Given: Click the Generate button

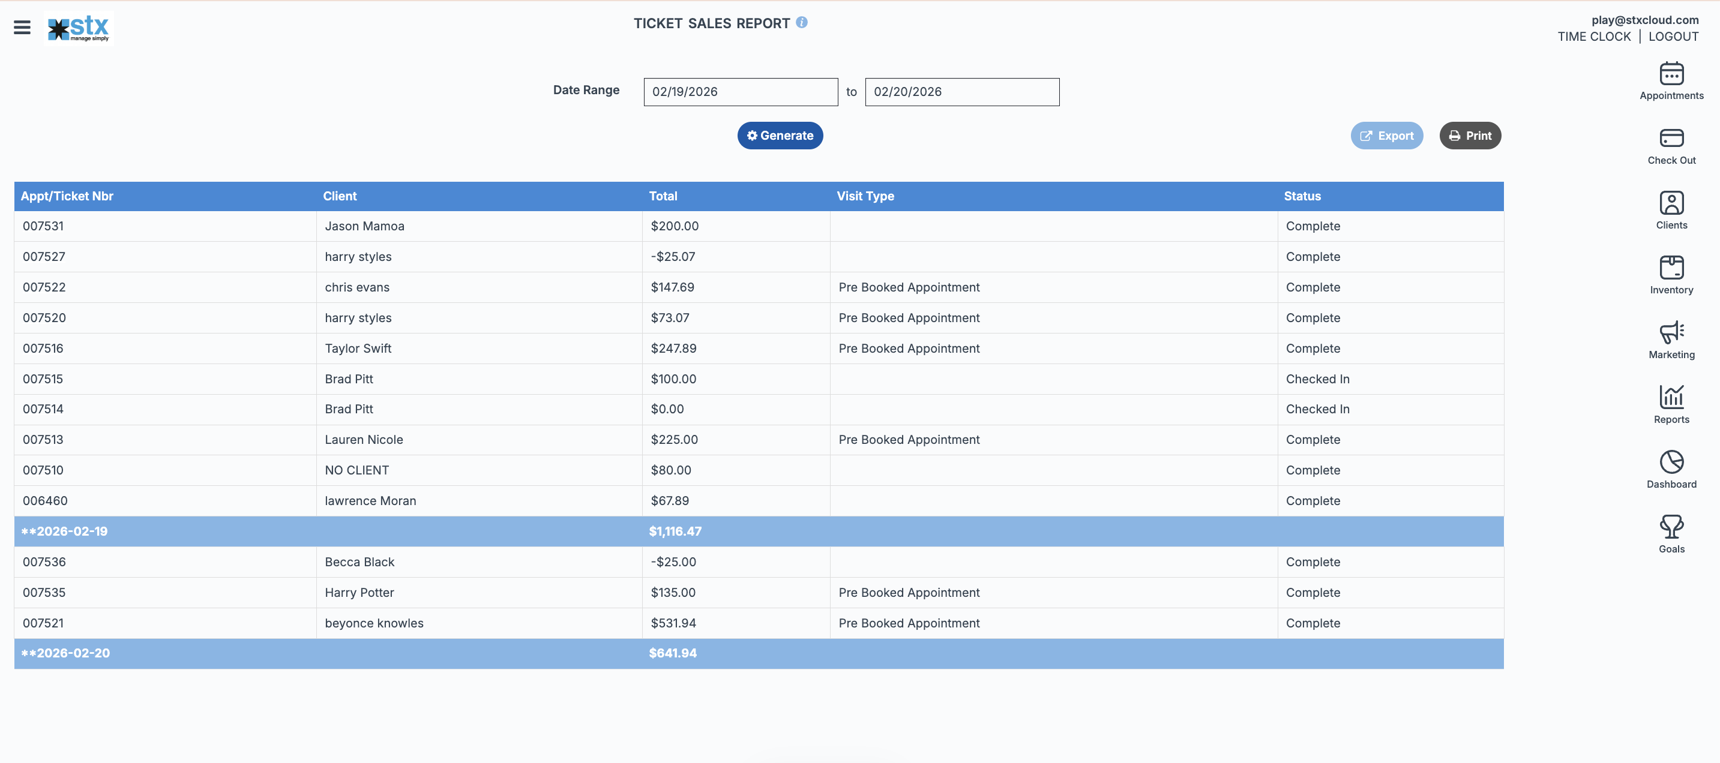Looking at the screenshot, I should [x=779, y=136].
